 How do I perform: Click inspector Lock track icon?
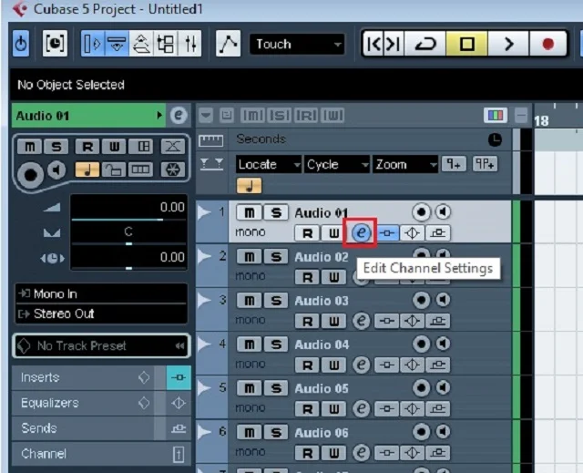click(114, 170)
